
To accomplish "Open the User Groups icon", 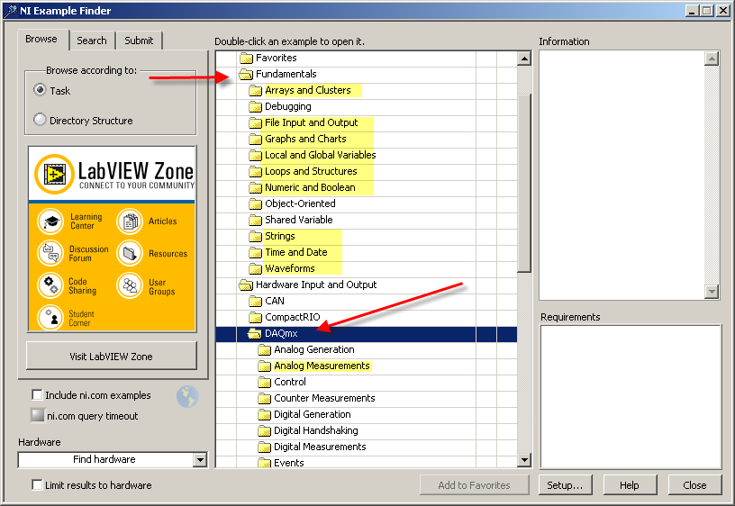I will (130, 285).
